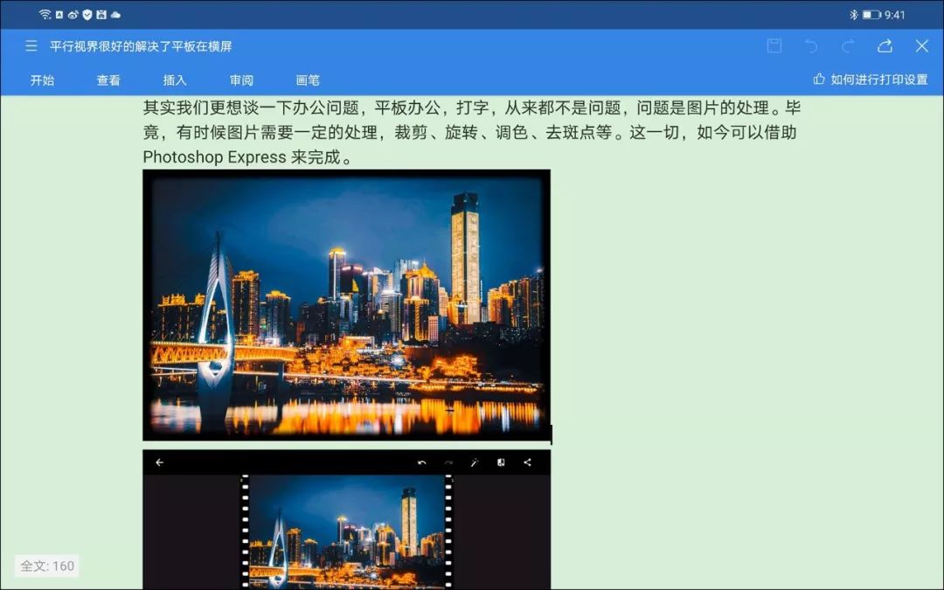Share the document
Screen dimensions: 944x590
pos(885,45)
